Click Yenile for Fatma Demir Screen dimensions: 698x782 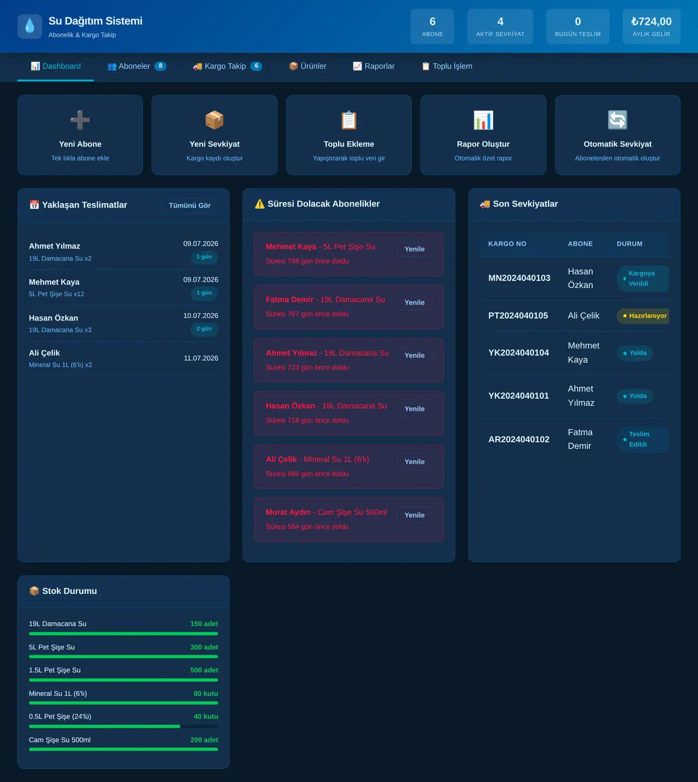click(x=415, y=303)
